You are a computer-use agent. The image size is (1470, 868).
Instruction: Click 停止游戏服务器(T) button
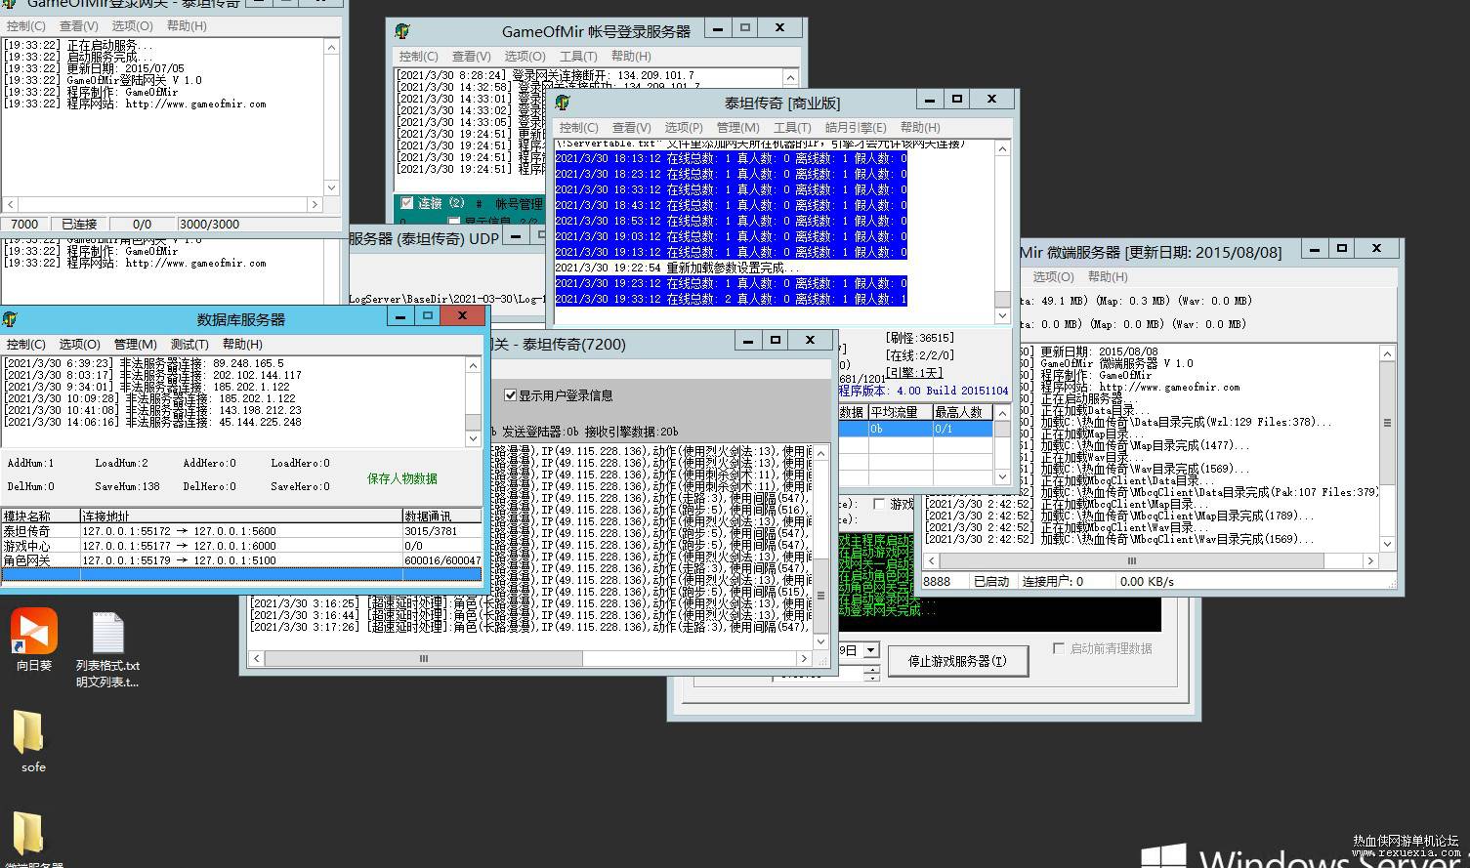[957, 661]
